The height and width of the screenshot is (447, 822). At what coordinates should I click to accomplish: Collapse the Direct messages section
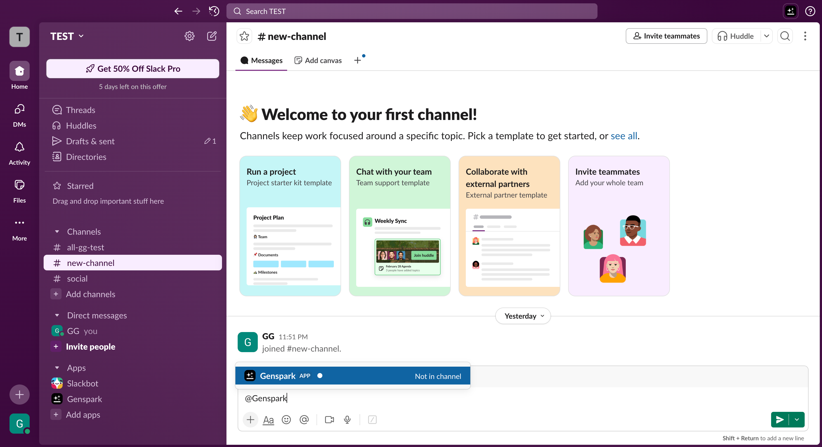tap(57, 315)
